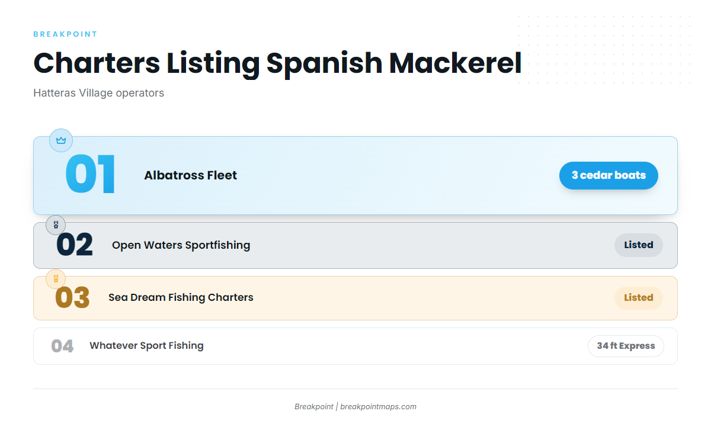Click Hatteras Village operators subtitle

click(98, 93)
